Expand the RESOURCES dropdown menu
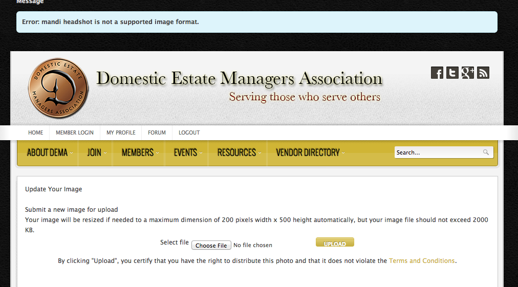Image resolution: width=518 pixels, height=287 pixels. coord(239,152)
